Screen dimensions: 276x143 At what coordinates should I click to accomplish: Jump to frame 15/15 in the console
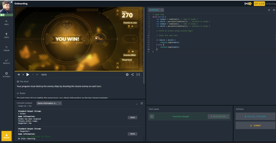pyautogui.click(x=132, y=134)
